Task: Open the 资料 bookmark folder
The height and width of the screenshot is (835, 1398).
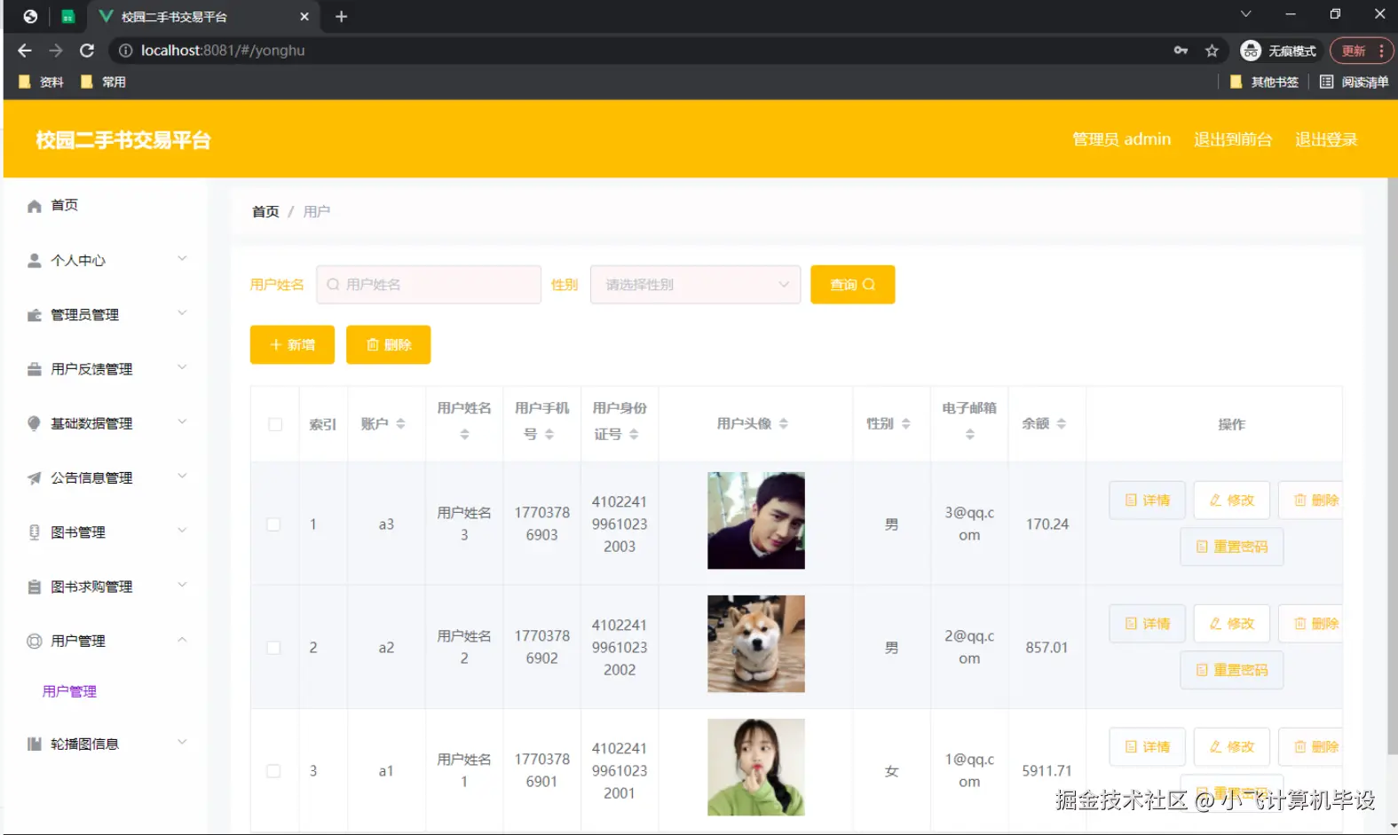Action: pos(41,82)
